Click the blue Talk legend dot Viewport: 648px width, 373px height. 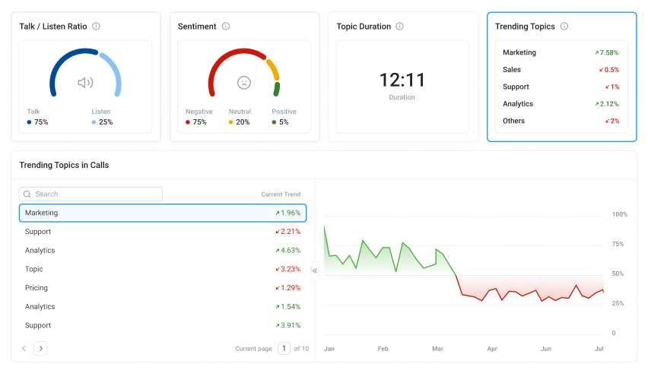click(30, 122)
